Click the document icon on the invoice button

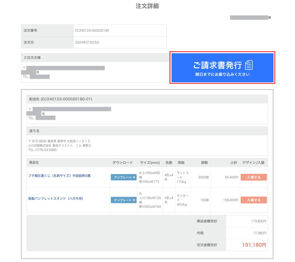pyautogui.click(x=249, y=65)
